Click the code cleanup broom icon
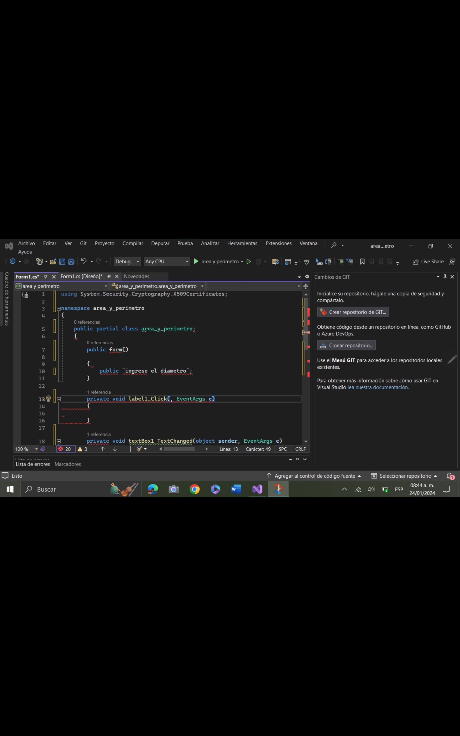The height and width of the screenshot is (736, 460). click(139, 449)
